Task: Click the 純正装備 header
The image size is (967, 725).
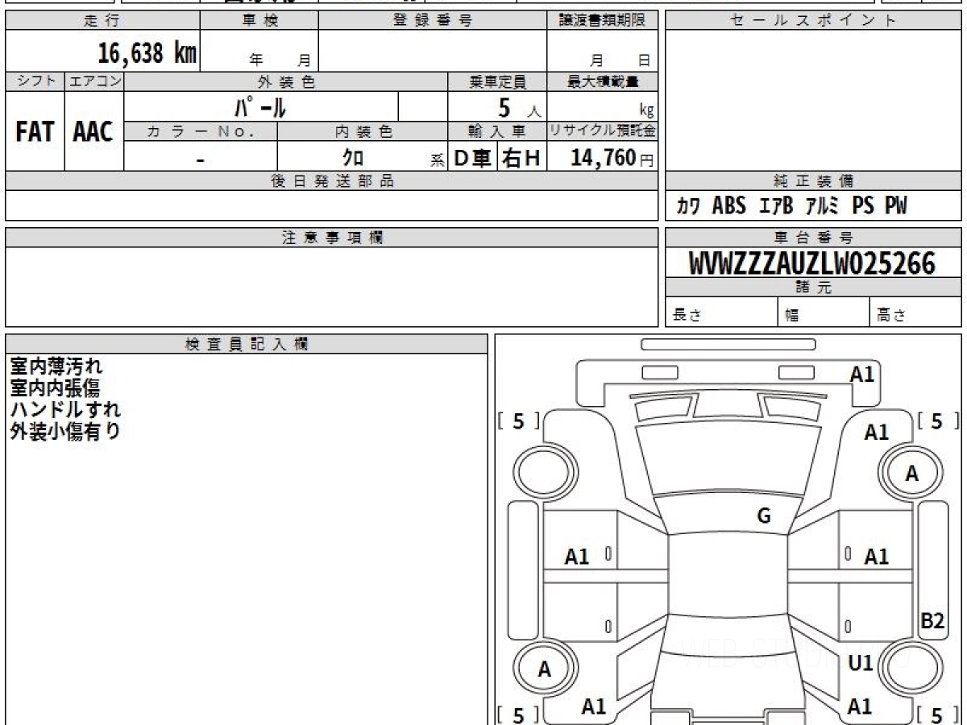Action: pyautogui.click(x=813, y=181)
